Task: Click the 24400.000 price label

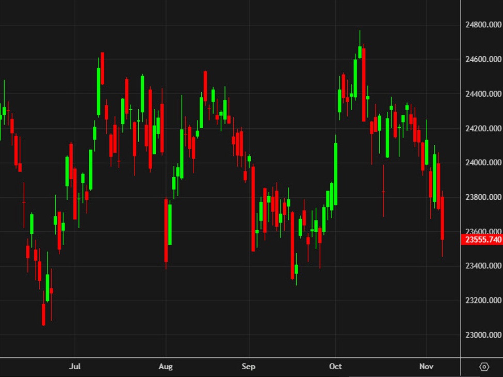Action: click(x=482, y=93)
